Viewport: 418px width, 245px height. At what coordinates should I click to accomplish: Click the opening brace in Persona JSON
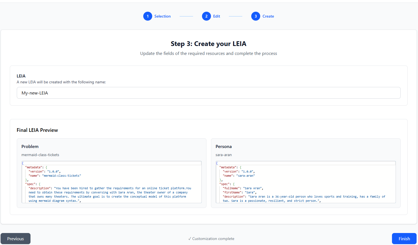pos(217,163)
